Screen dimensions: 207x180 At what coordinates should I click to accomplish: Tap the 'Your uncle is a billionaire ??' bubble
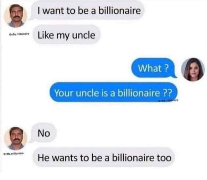point(113,93)
